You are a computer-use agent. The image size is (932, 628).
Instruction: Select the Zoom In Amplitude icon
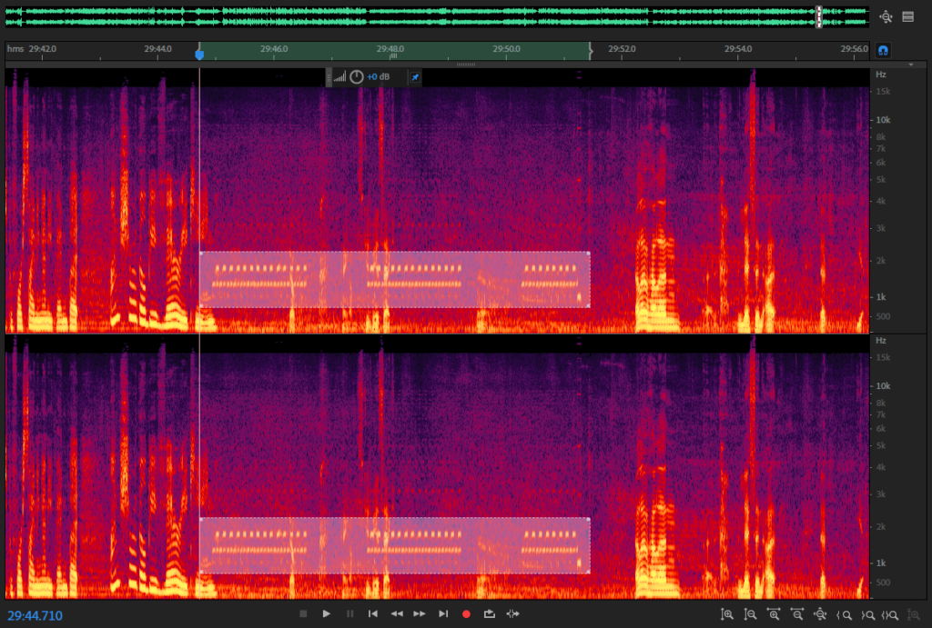[729, 613]
